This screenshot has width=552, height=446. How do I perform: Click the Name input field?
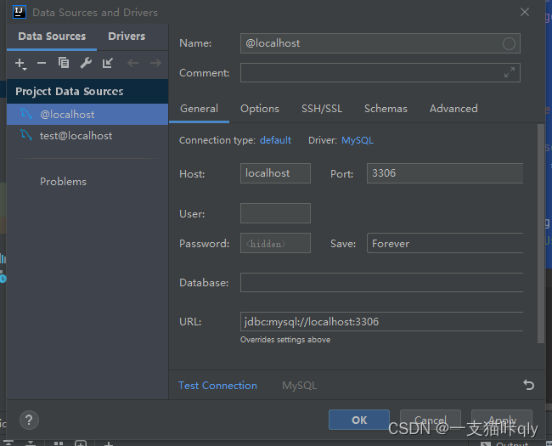[380, 43]
